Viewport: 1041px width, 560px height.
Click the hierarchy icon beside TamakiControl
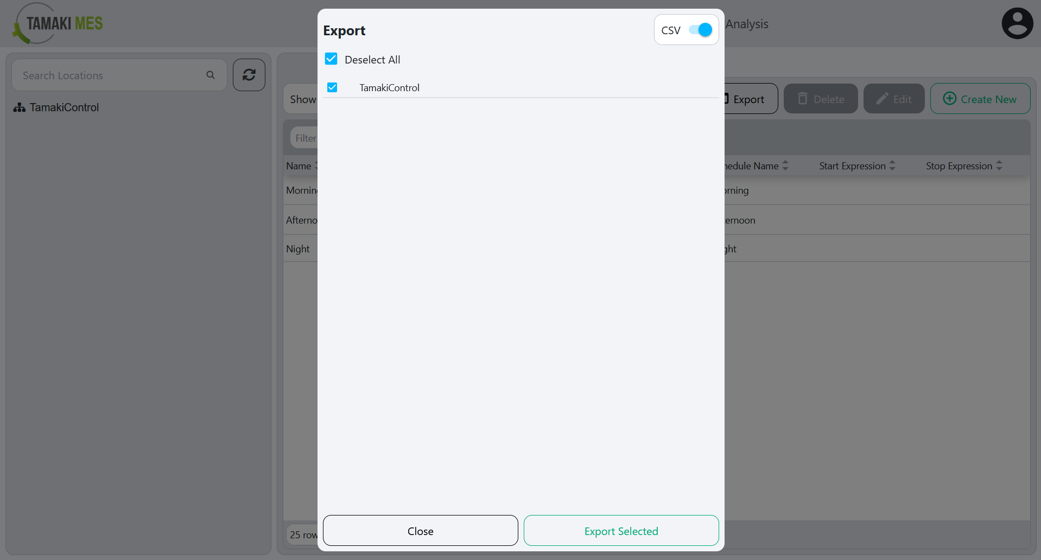click(19, 107)
